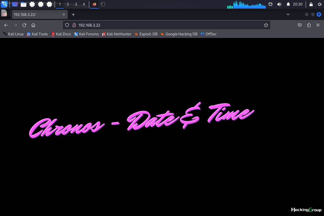Select the 192.168.3.22/ browser tab
This screenshot has height=216, width=324.
[x=40, y=15]
